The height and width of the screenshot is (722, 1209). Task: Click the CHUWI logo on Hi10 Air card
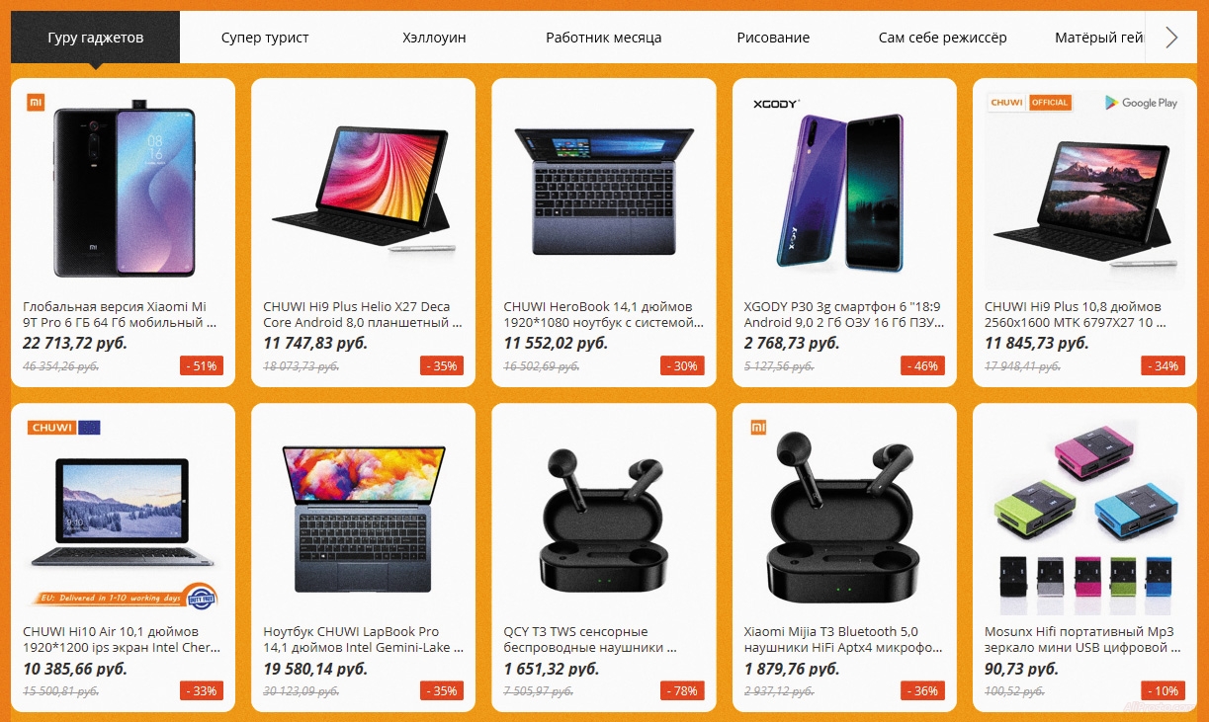[64, 428]
